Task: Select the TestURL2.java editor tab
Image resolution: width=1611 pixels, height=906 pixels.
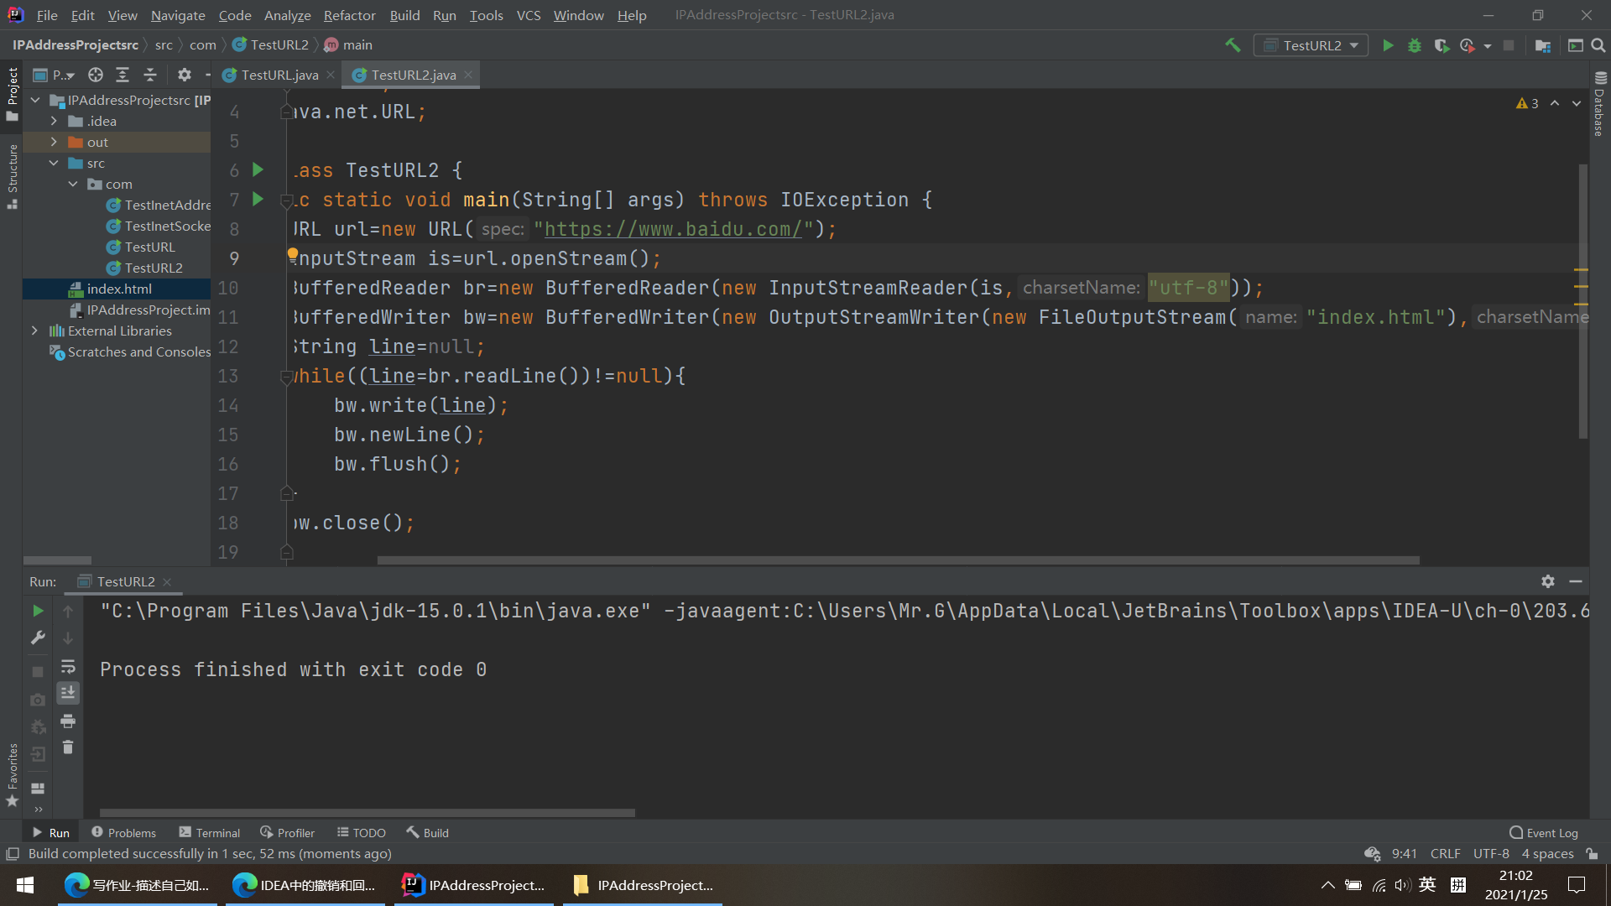Action: pos(412,75)
